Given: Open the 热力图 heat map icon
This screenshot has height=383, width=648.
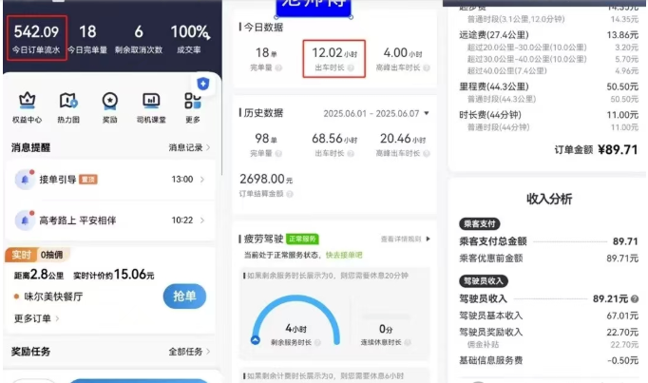Looking at the screenshot, I should pyautogui.click(x=68, y=101).
